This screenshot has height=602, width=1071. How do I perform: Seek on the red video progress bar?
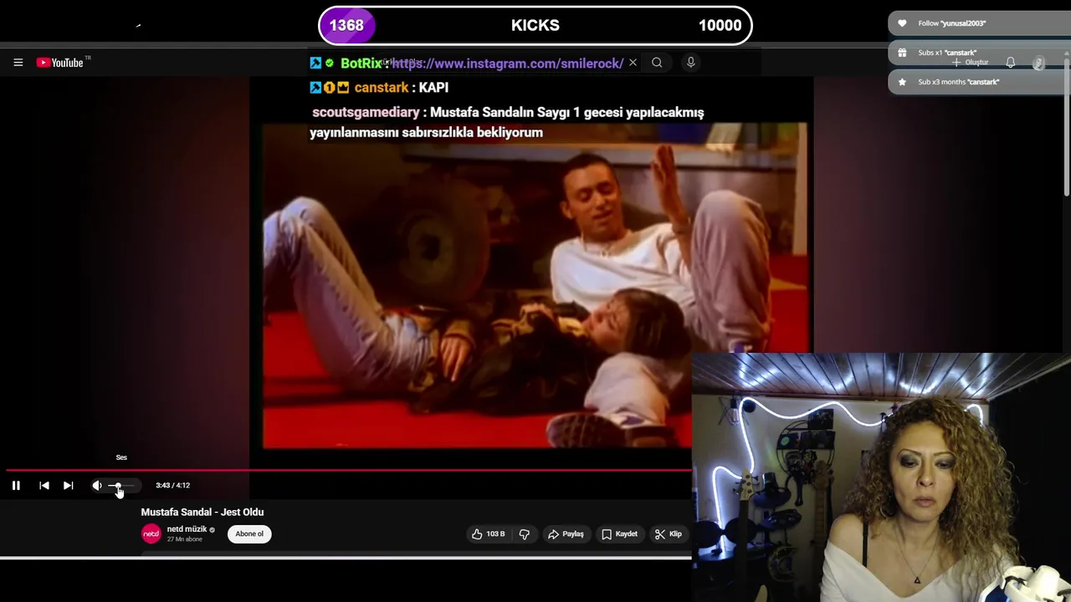pyautogui.click(x=350, y=471)
